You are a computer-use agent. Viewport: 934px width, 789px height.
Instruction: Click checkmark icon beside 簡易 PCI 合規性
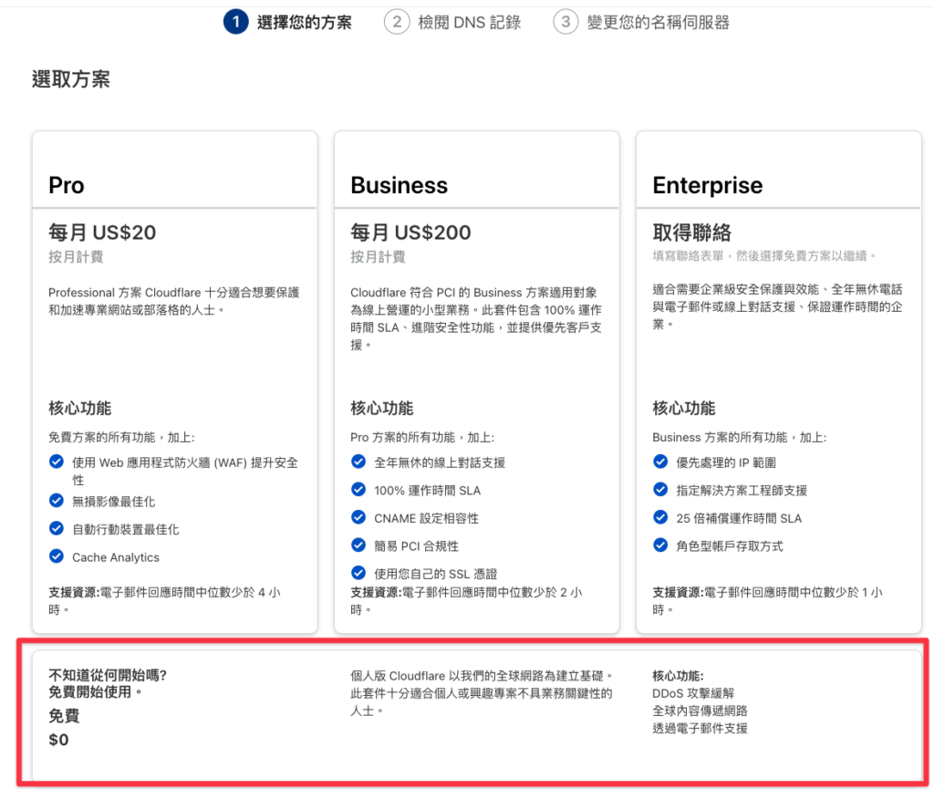pyautogui.click(x=358, y=545)
